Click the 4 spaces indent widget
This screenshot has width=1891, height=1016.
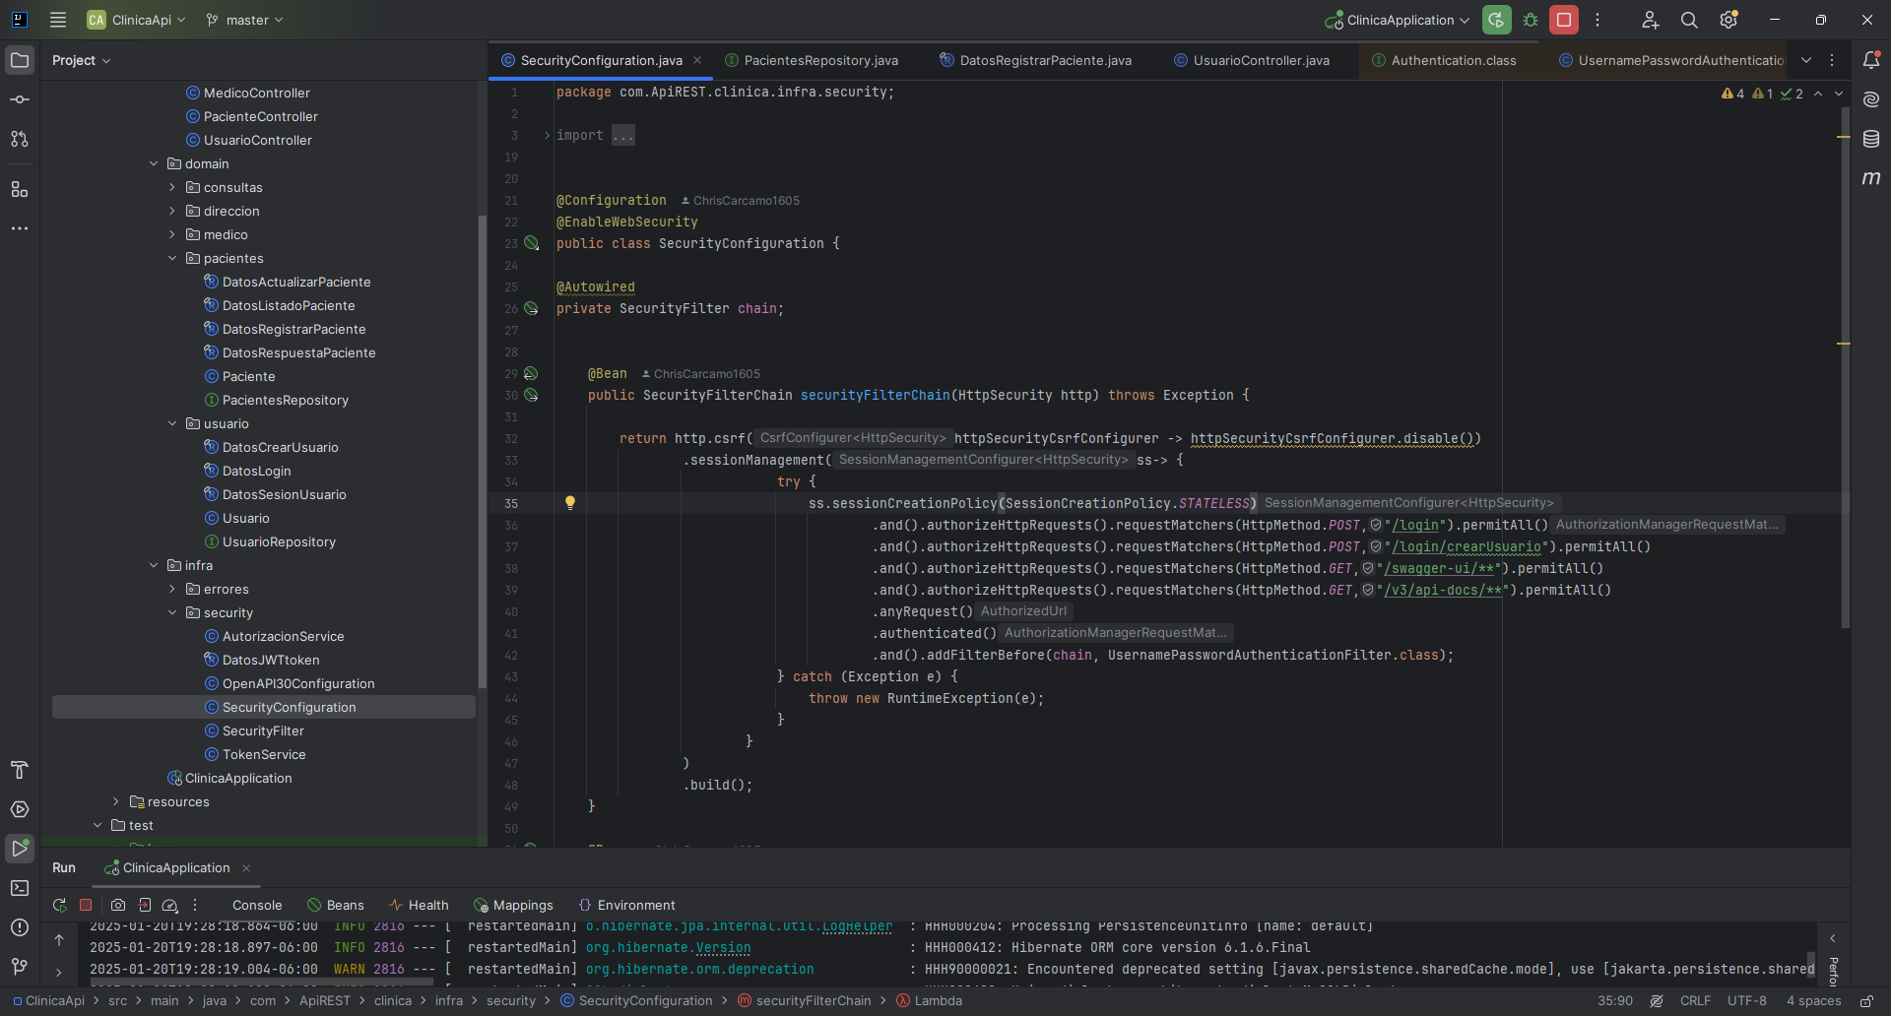coord(1813,1000)
